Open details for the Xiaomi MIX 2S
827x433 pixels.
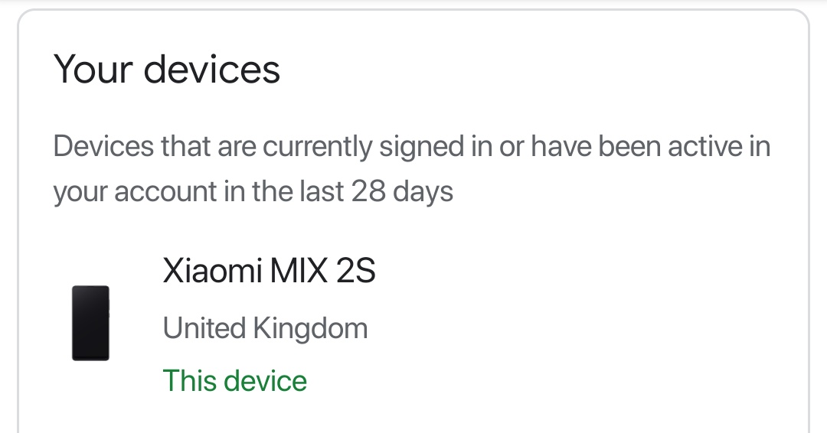269,271
